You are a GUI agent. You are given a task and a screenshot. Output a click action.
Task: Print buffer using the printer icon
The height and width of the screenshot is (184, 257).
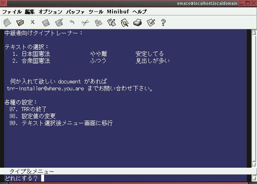pyautogui.click(x=137, y=22)
